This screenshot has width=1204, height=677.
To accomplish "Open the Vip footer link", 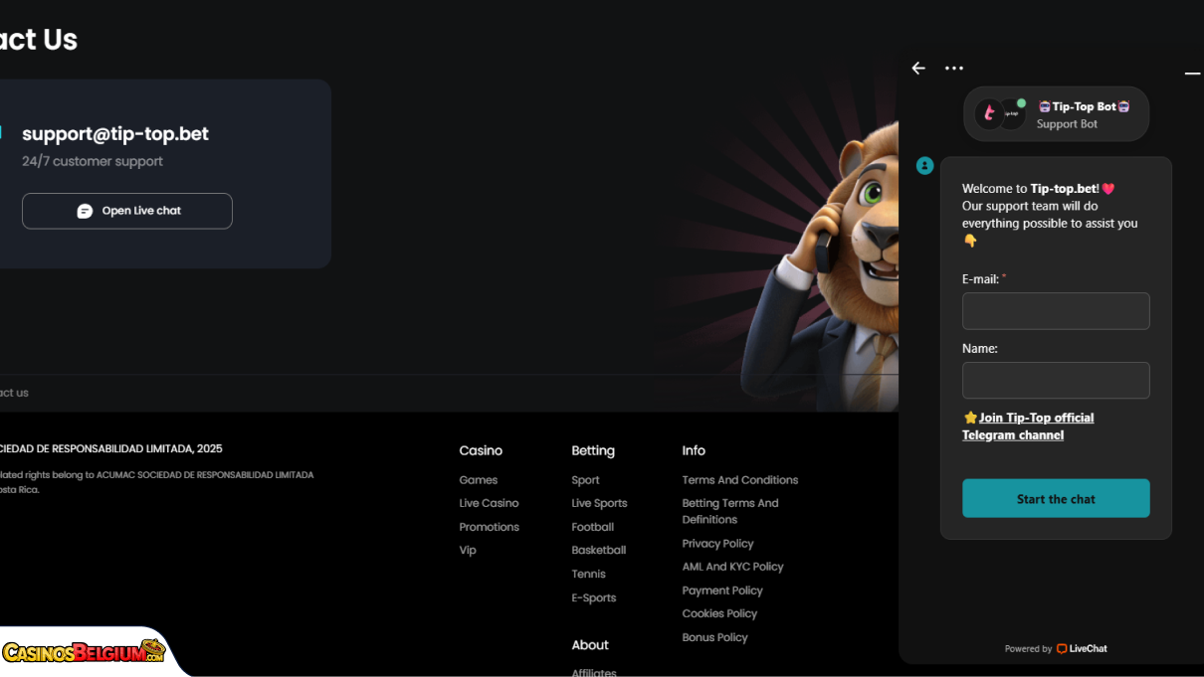I will pyautogui.click(x=468, y=550).
